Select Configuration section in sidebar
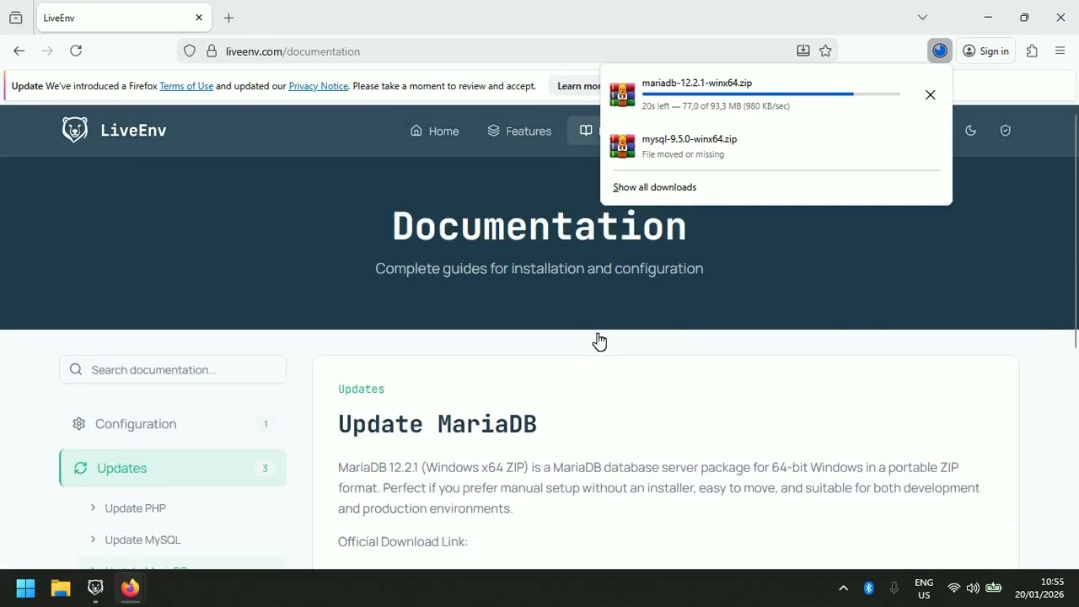The height and width of the screenshot is (607, 1079). (173, 424)
